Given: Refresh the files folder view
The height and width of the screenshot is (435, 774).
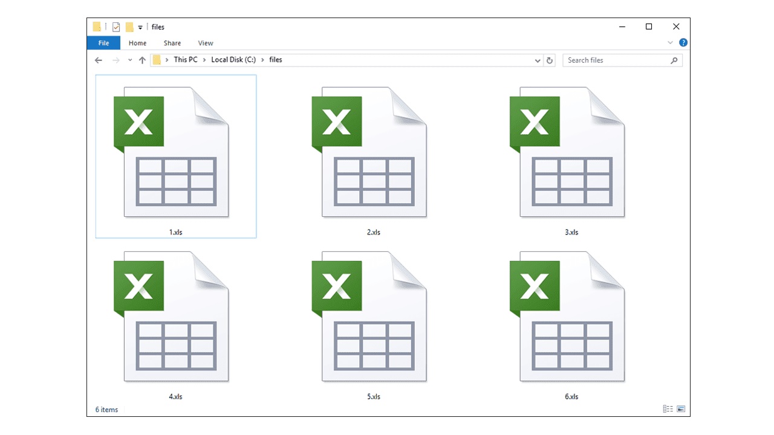Looking at the screenshot, I should (550, 60).
